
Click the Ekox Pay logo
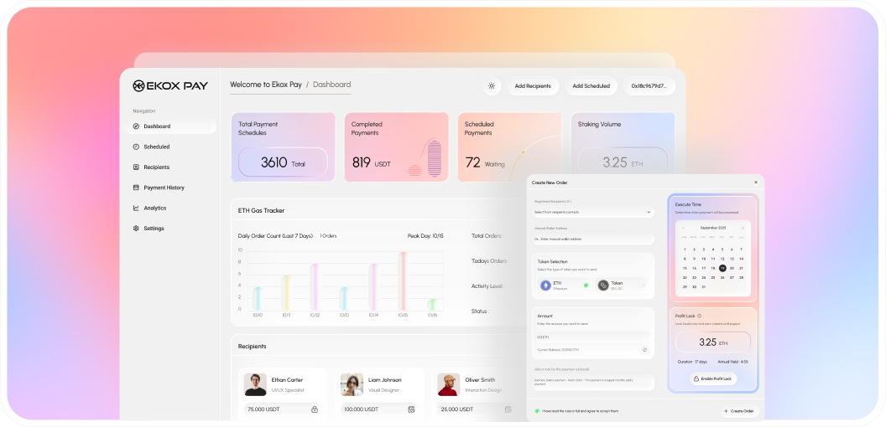(x=173, y=85)
